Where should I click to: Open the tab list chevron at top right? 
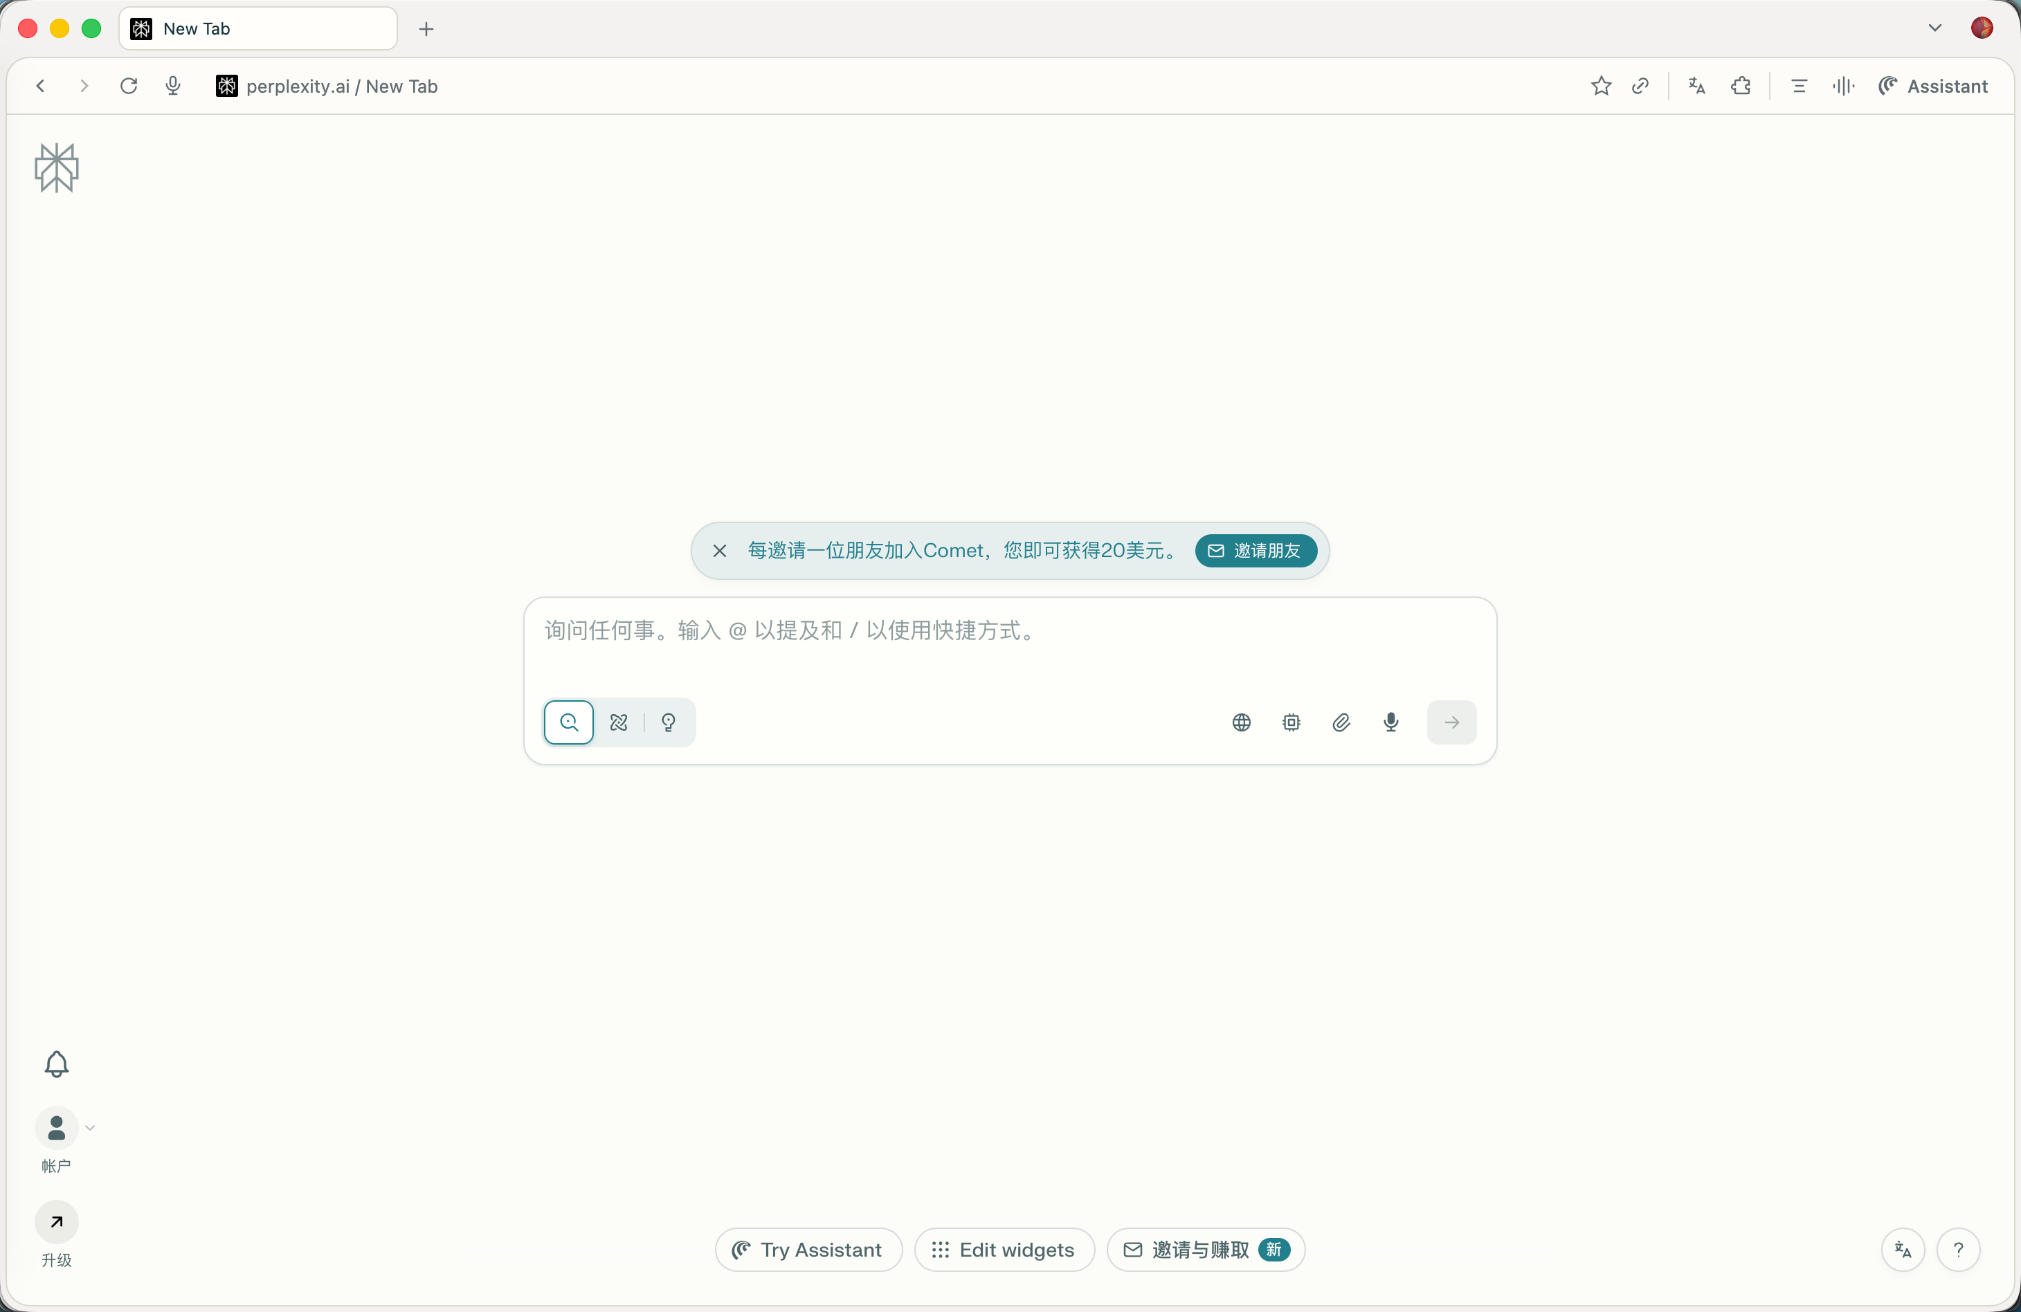(1934, 28)
